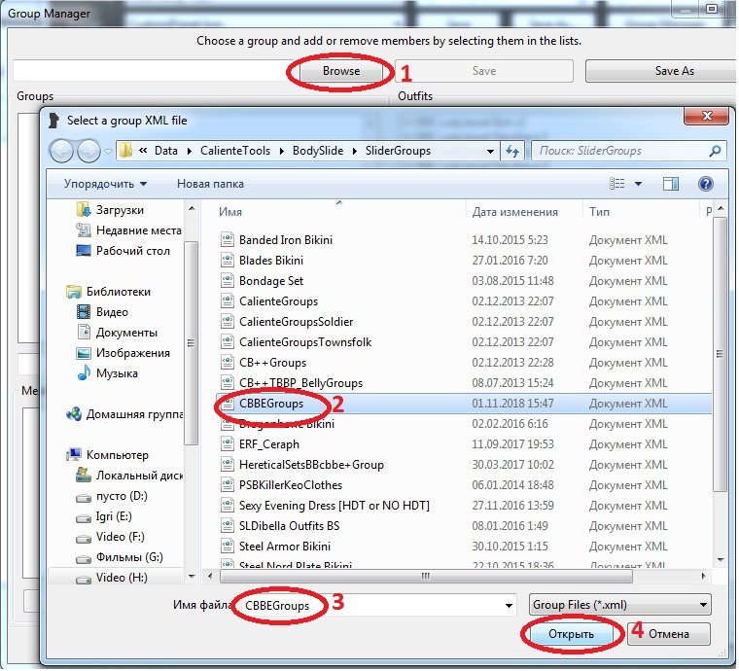
Task: Select the CBBEGroups XML file
Action: (271, 404)
